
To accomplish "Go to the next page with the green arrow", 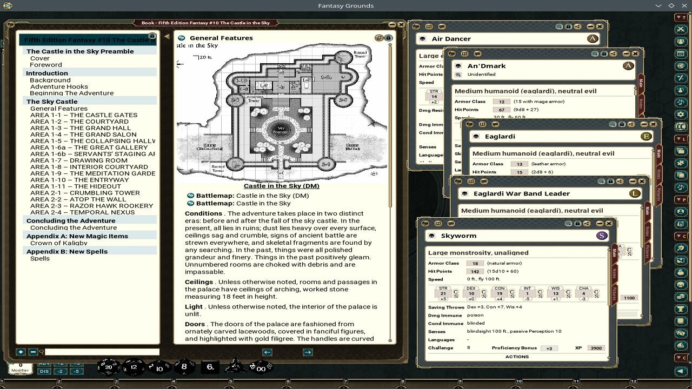I will tap(309, 352).
